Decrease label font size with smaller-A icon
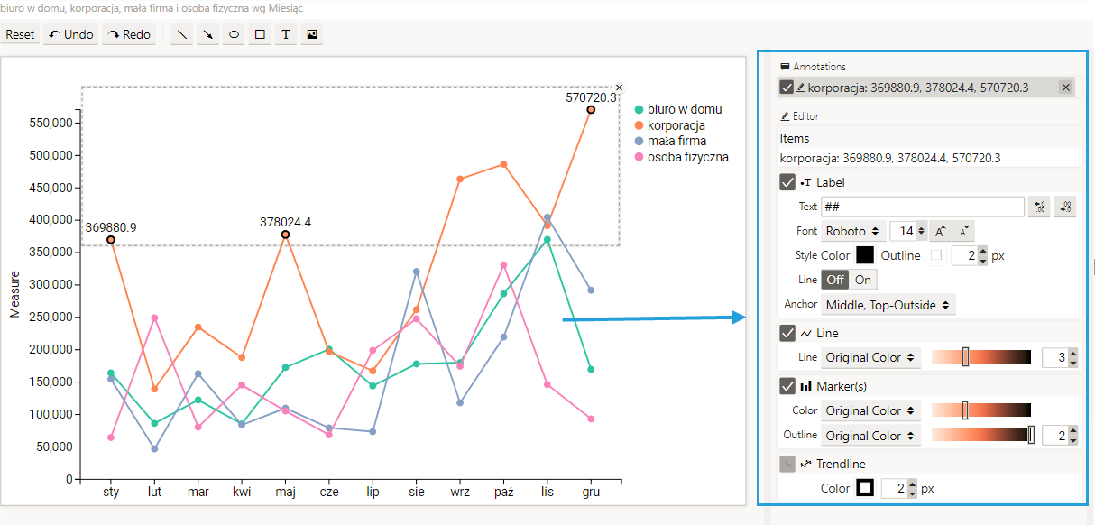The height and width of the screenshot is (525, 1095). coord(963,232)
